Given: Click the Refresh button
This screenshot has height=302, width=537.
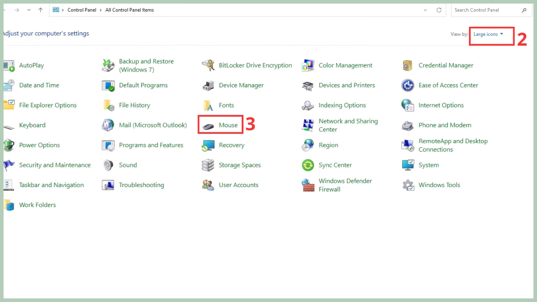Looking at the screenshot, I should (x=438, y=10).
